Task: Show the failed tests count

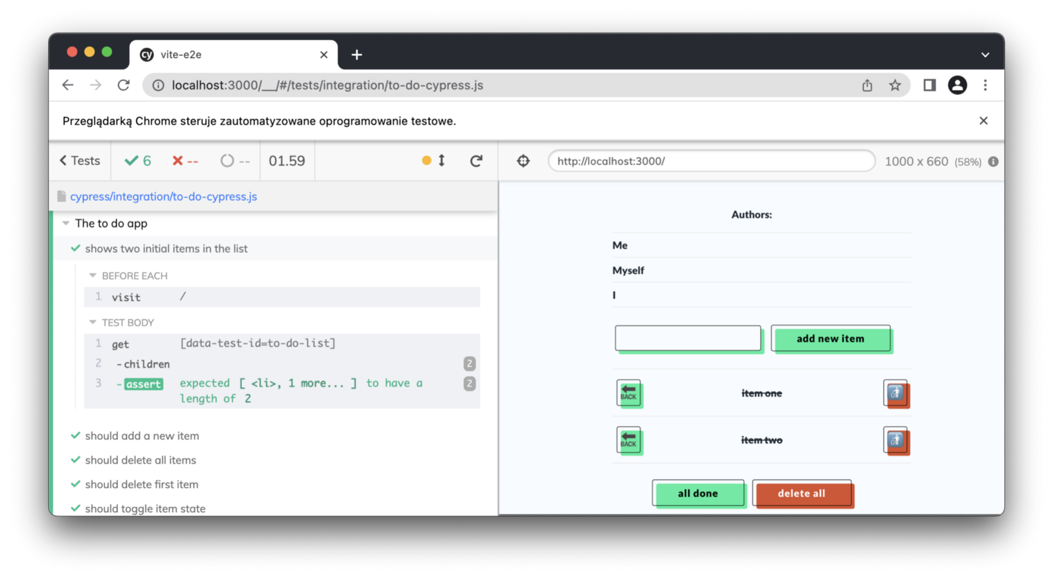Action: pos(185,161)
